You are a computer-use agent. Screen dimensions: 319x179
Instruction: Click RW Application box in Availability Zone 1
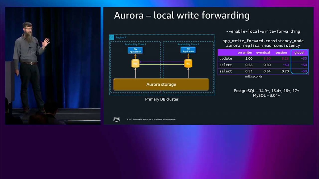point(135,50)
